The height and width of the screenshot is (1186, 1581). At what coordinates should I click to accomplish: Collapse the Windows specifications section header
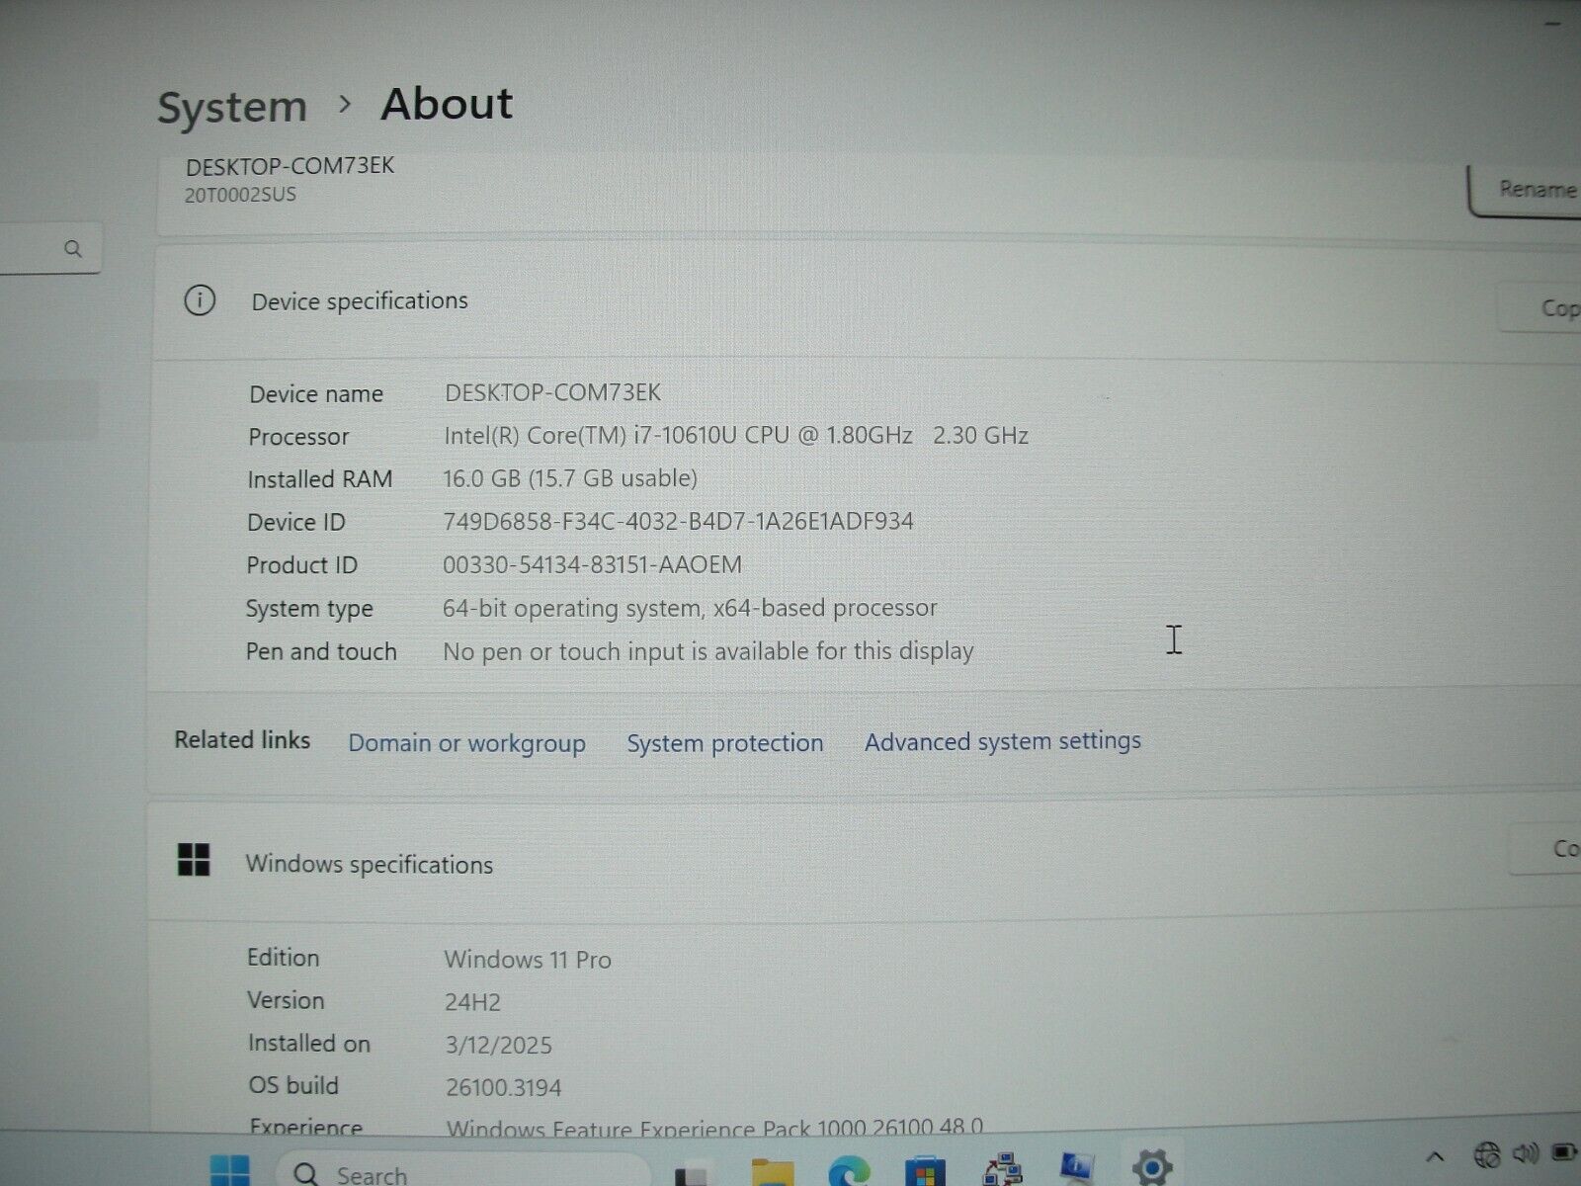point(863,862)
